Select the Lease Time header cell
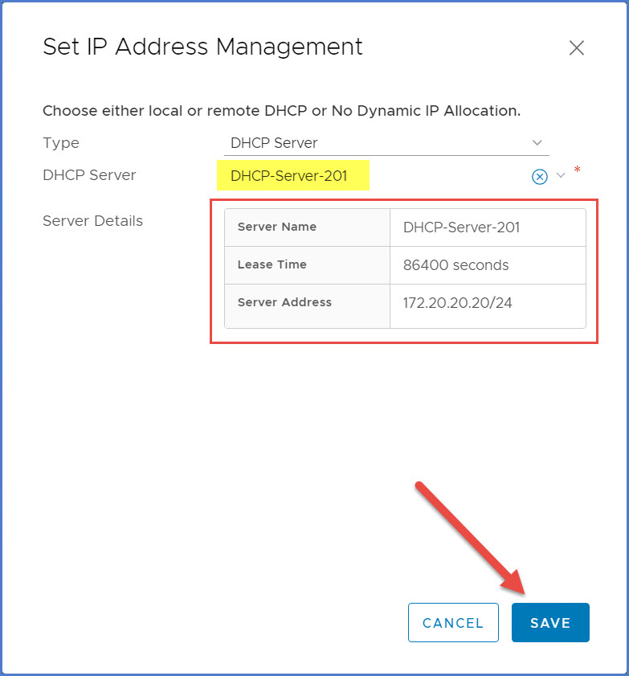The width and height of the screenshot is (629, 676). 272,264
